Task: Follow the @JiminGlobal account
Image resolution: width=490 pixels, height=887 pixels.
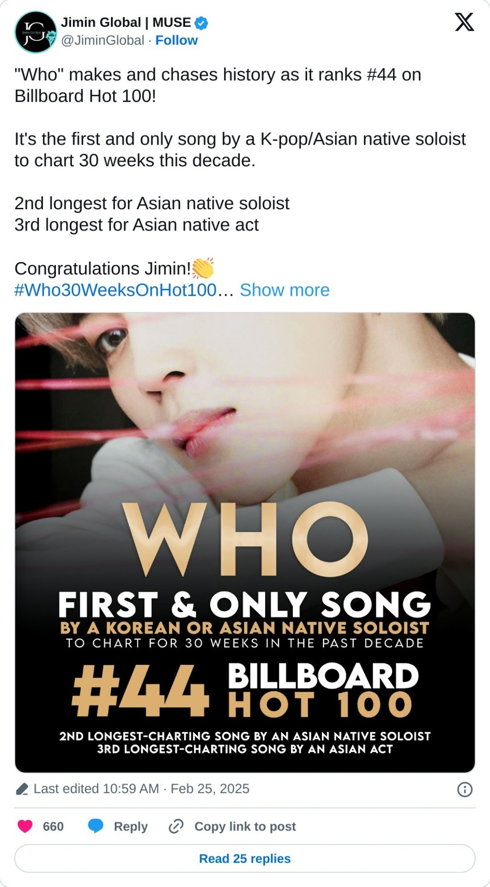Action: click(x=176, y=41)
